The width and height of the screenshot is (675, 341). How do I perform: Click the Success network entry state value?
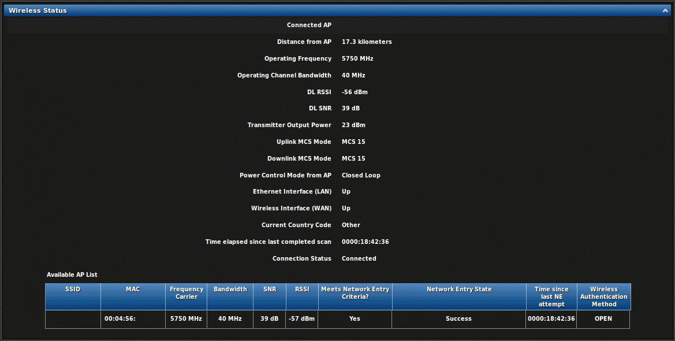(458, 318)
